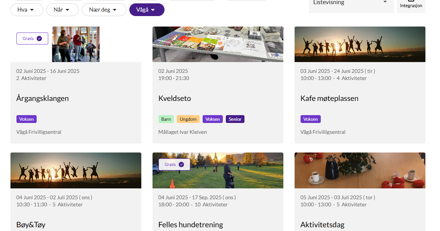This screenshot has width=440, height=231.
Task: Click the Kveldseto brochure table image
Action: [x=218, y=44]
